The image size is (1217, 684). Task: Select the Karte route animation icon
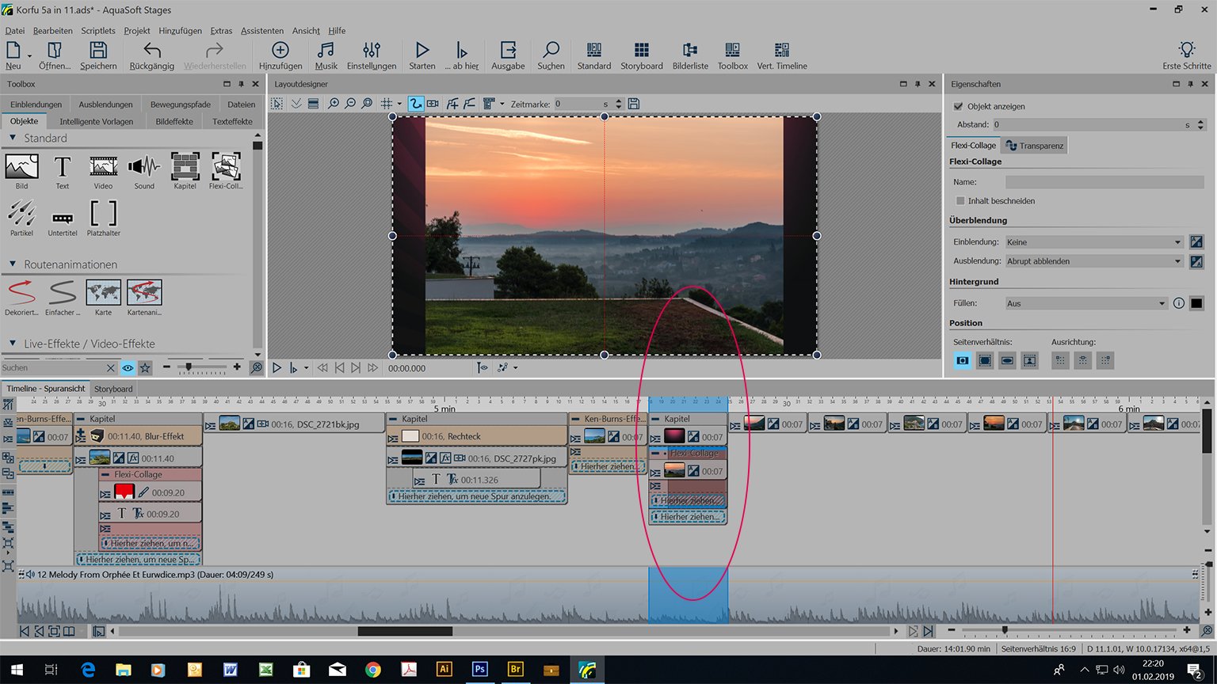[103, 293]
